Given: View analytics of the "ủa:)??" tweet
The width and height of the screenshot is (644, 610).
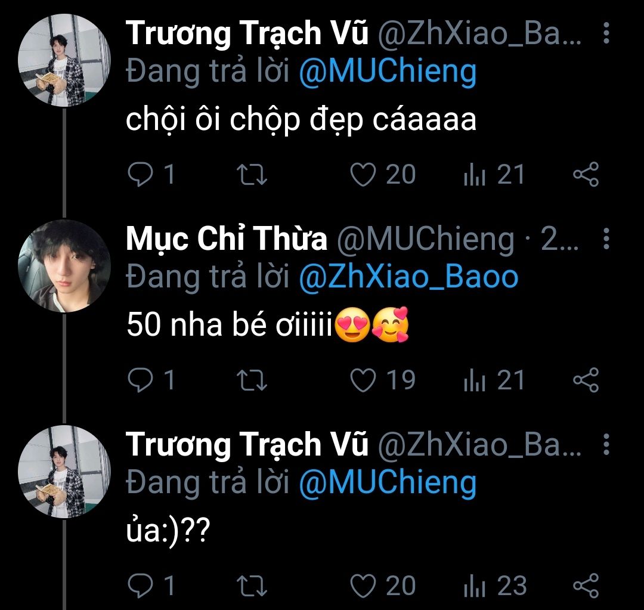Looking at the screenshot, I should click(473, 586).
